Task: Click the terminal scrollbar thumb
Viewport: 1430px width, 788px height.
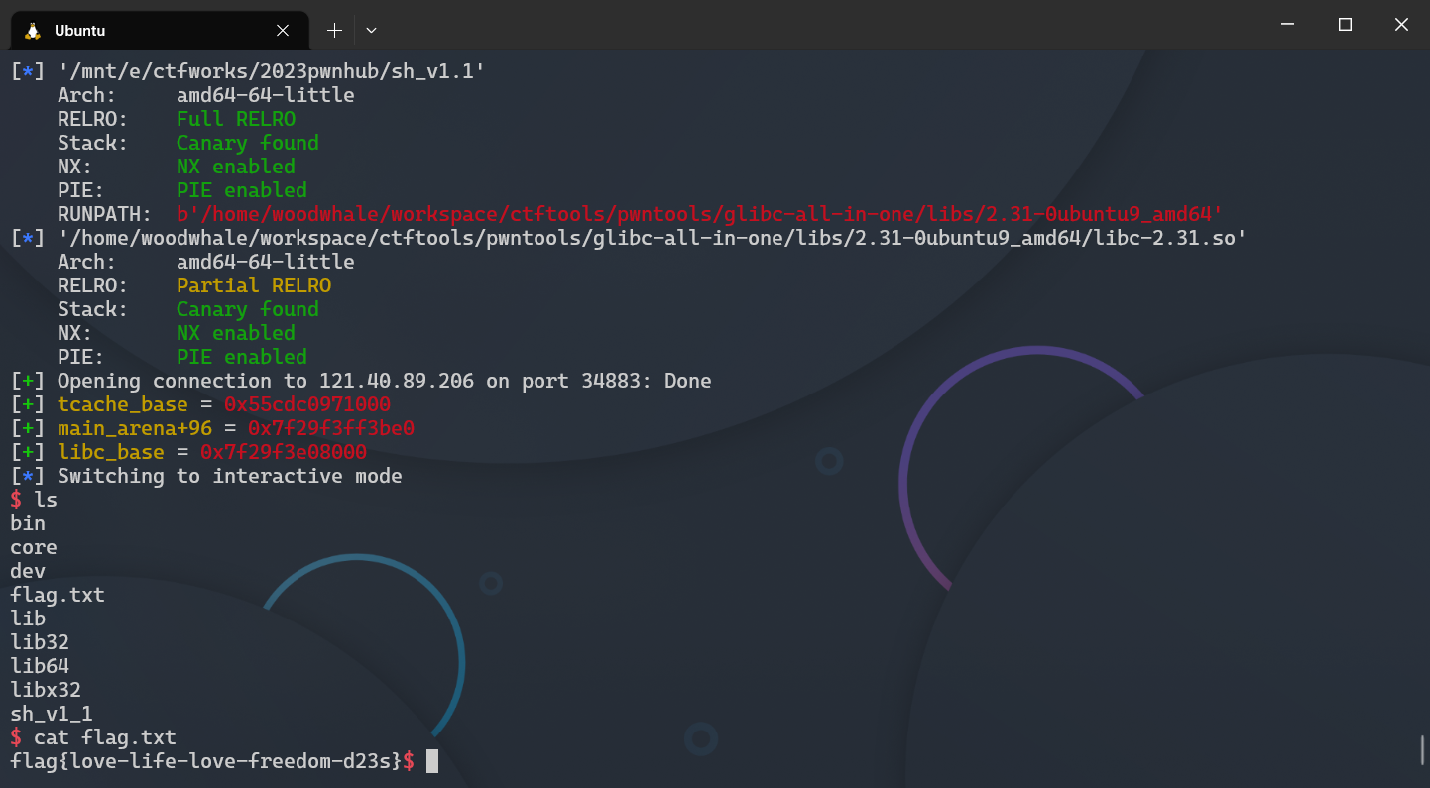Action: point(1423,749)
